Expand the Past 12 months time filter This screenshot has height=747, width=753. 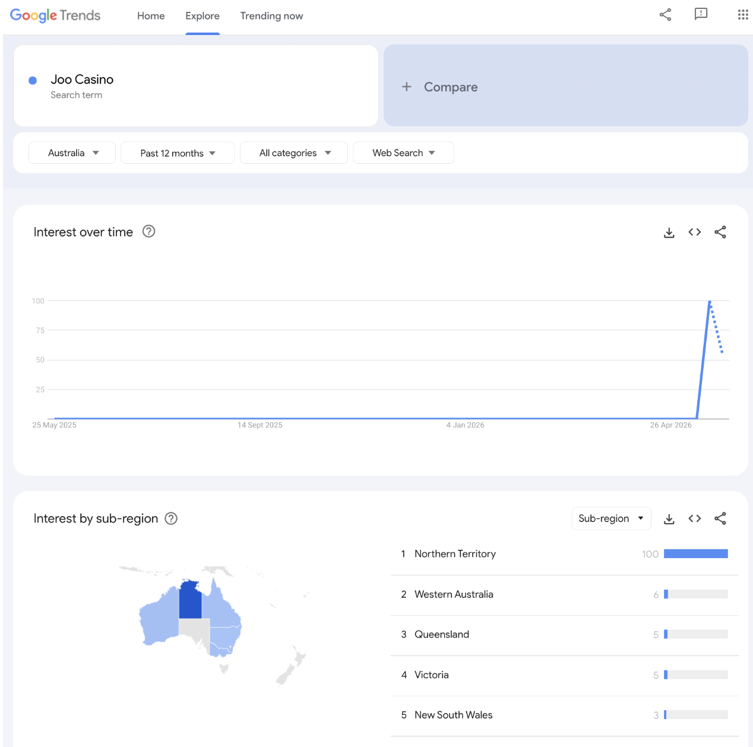pos(178,153)
